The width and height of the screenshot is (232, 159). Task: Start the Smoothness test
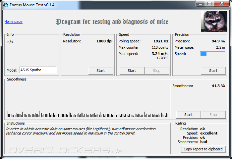[189, 115]
